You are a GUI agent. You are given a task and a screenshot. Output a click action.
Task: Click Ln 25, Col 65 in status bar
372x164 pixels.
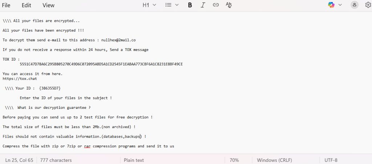tap(19, 160)
